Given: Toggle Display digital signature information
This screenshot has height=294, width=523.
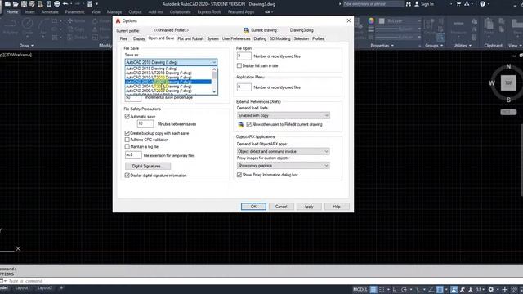Looking at the screenshot, I should click(127, 176).
